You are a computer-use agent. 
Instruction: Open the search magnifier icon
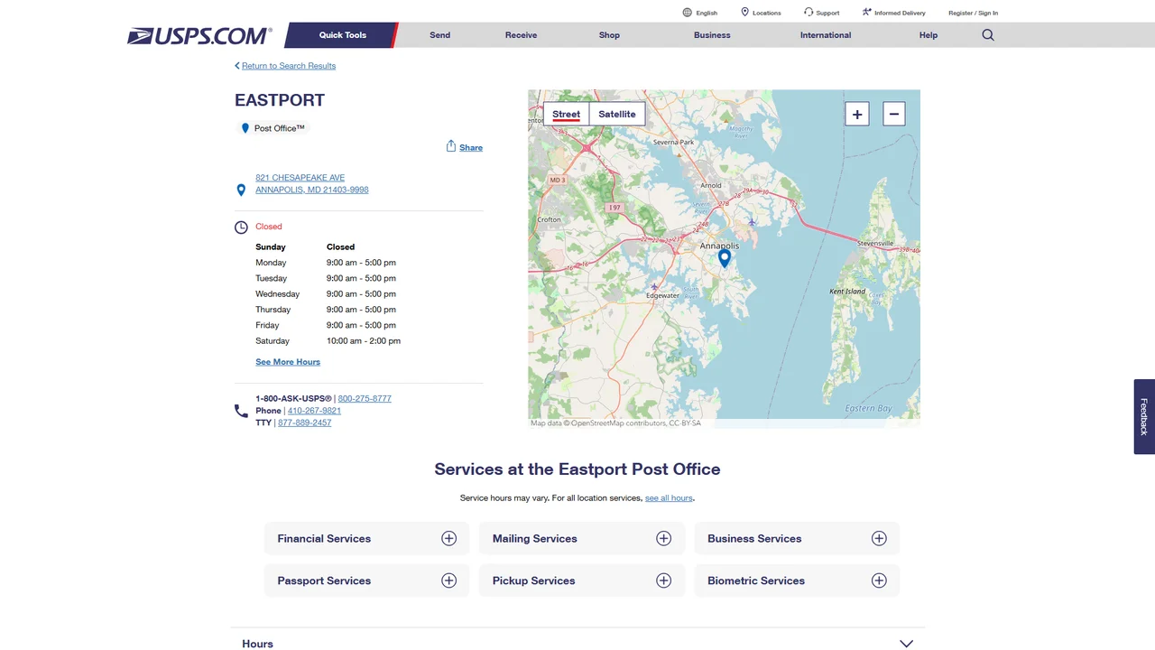988,35
